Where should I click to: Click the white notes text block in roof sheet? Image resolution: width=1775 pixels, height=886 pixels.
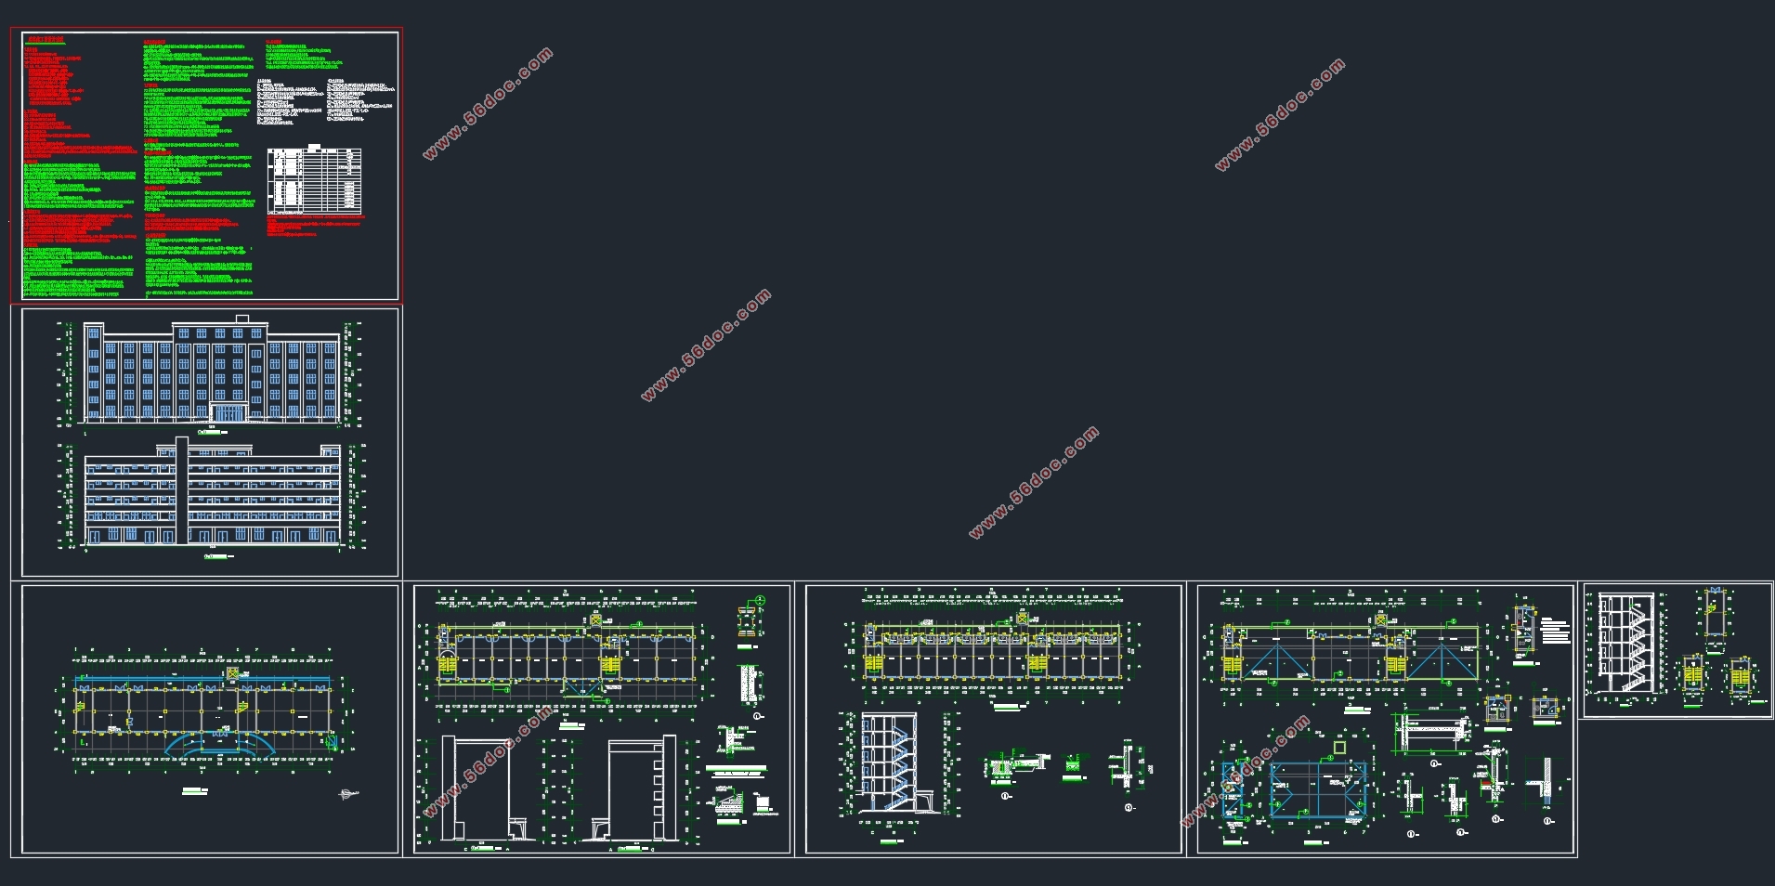click(x=1554, y=630)
